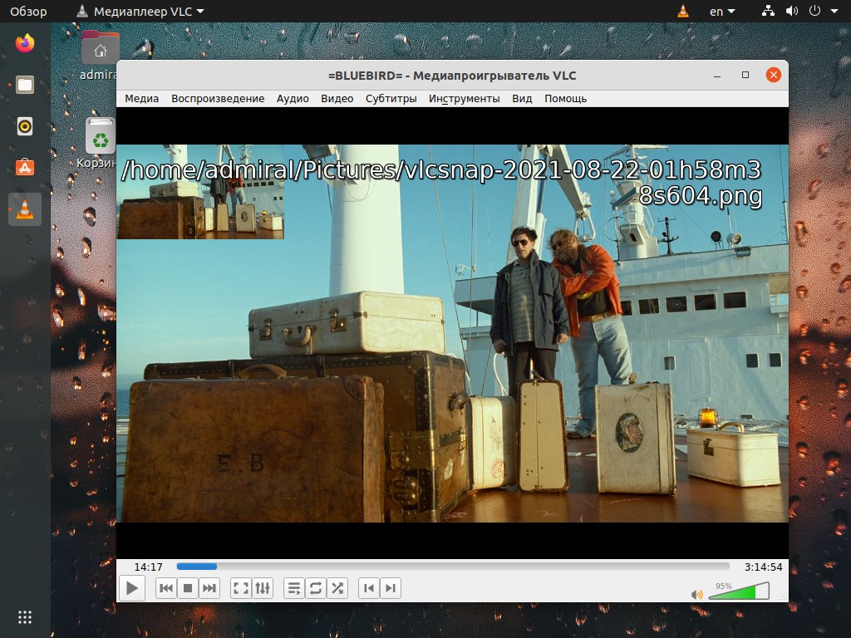Minimize the VLC window
Screen dimensions: 851x638
pos(717,76)
